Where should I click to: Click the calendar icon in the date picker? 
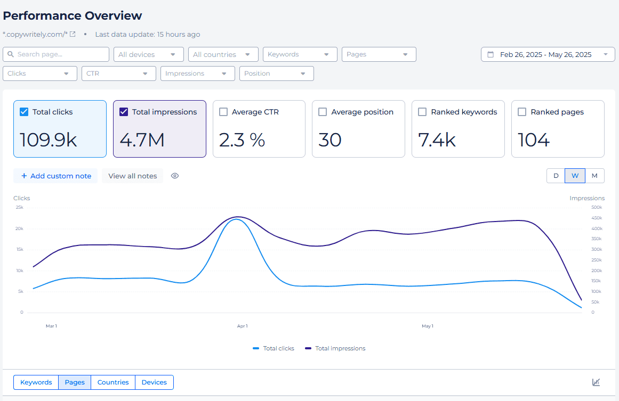pos(491,54)
